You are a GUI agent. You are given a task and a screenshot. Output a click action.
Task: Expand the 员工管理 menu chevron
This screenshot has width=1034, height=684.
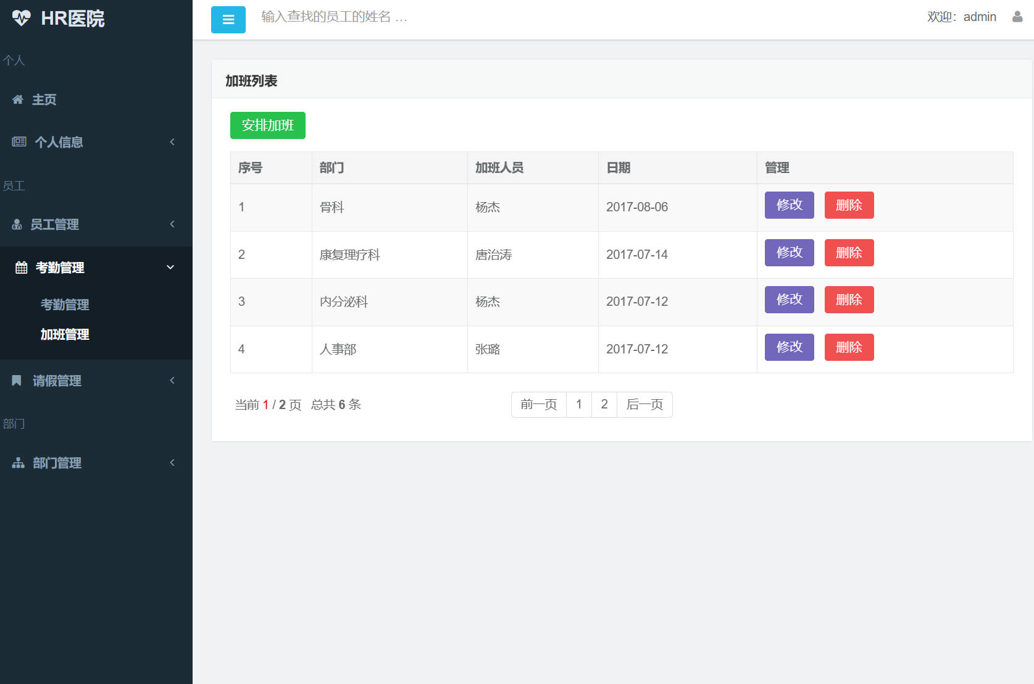172,224
